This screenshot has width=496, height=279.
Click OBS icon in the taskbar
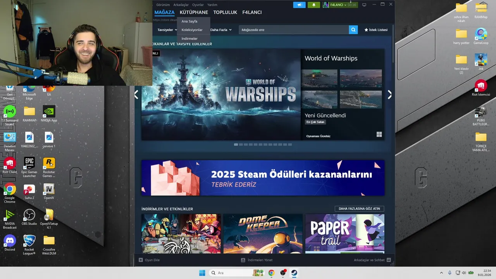pyautogui.click(x=283, y=273)
